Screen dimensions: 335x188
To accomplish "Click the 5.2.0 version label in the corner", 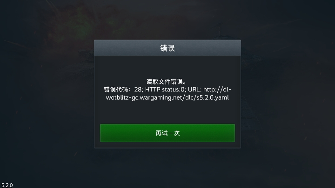I will [x=7, y=185].
